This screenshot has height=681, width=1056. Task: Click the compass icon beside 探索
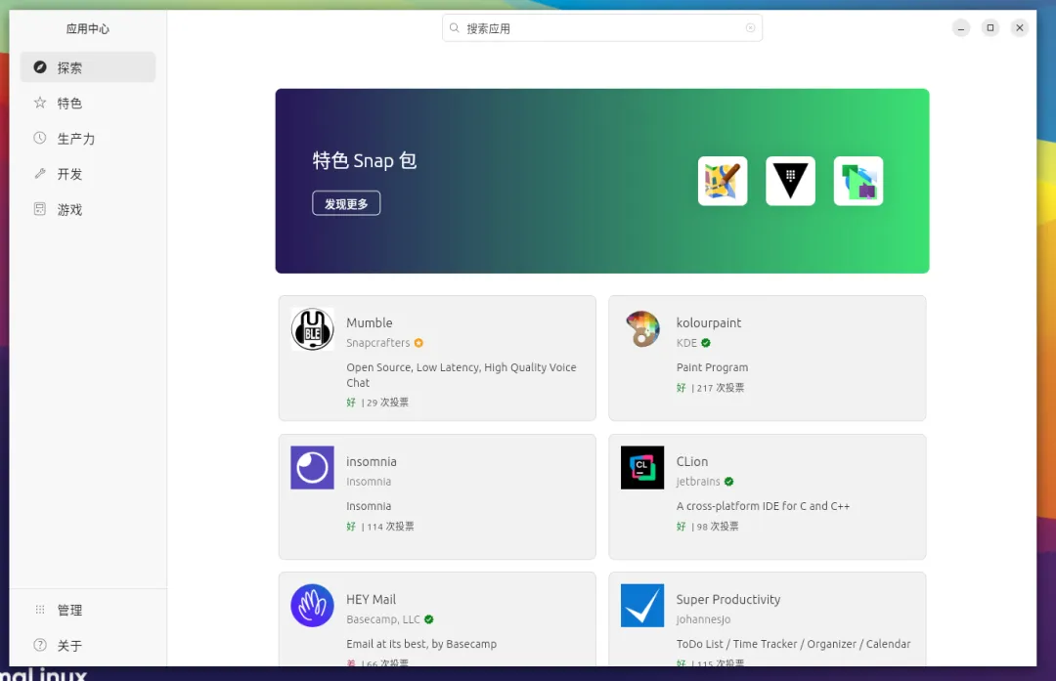[x=40, y=67]
